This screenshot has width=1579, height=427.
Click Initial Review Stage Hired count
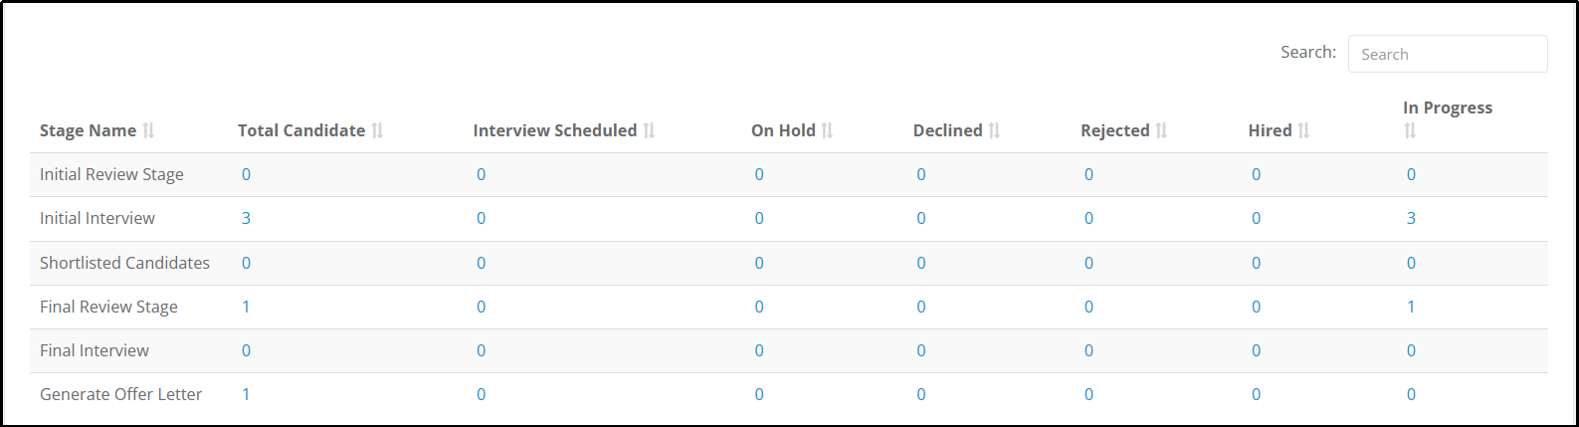(1256, 174)
